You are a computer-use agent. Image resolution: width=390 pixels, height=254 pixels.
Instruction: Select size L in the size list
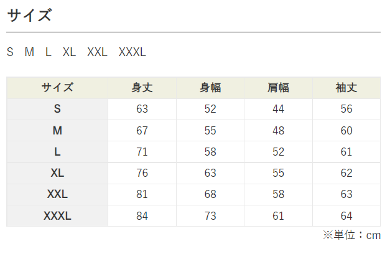(48, 52)
